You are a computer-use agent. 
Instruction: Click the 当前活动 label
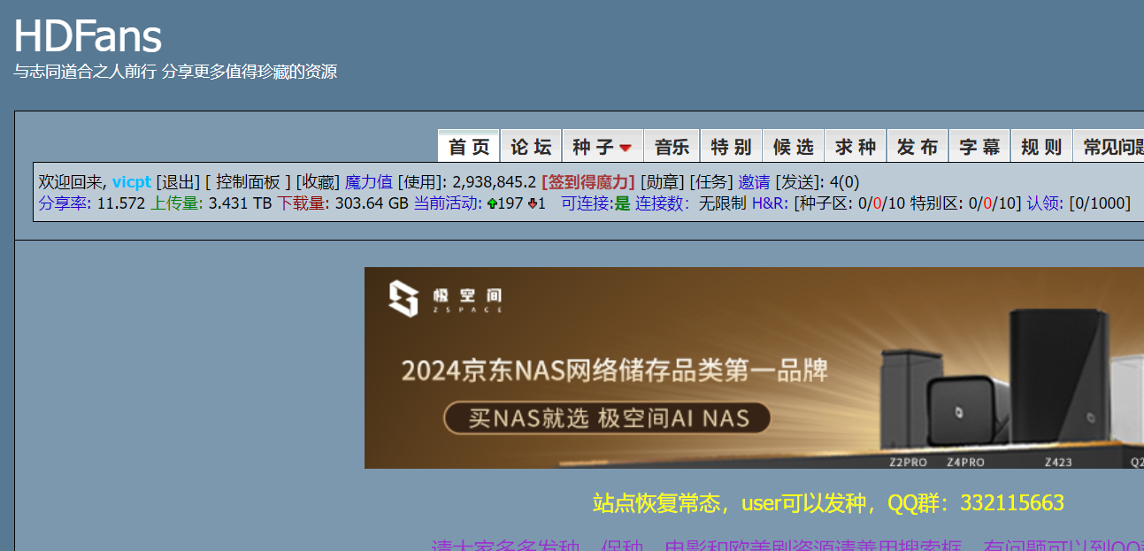tap(448, 203)
